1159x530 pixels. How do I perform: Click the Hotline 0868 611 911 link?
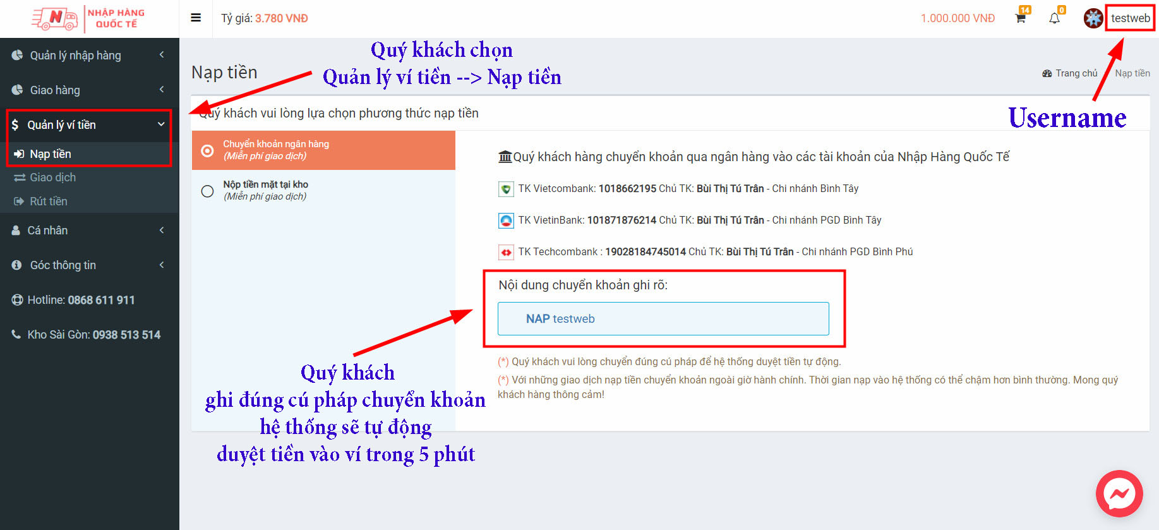(89, 299)
